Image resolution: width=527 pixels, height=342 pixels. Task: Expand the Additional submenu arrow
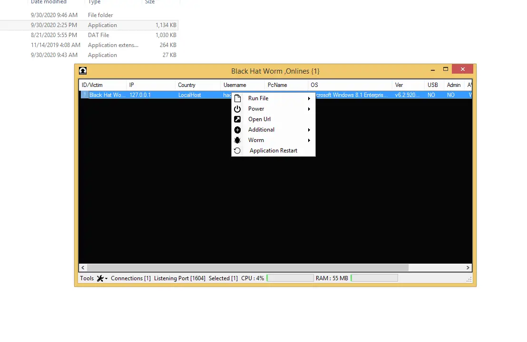309,130
